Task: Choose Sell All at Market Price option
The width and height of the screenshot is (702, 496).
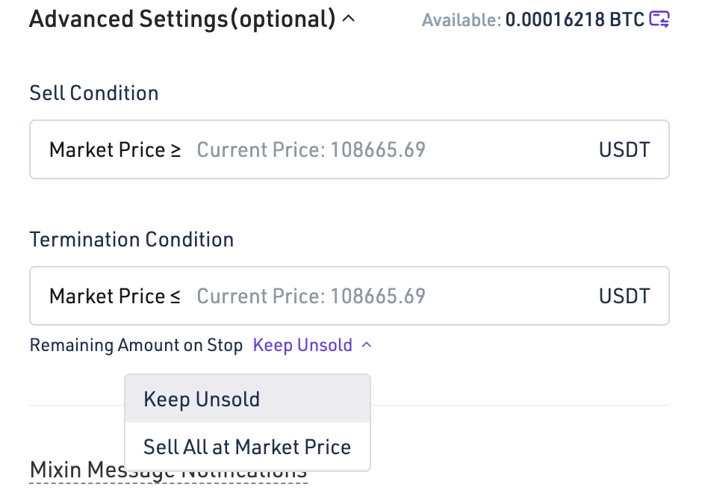Action: click(247, 447)
